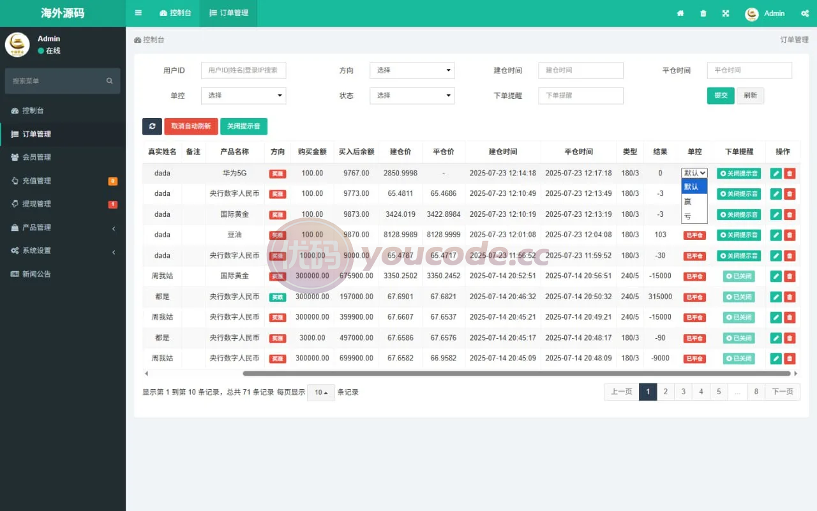Open 充值管理 in sidebar
The width and height of the screenshot is (817, 511).
pyautogui.click(x=63, y=181)
